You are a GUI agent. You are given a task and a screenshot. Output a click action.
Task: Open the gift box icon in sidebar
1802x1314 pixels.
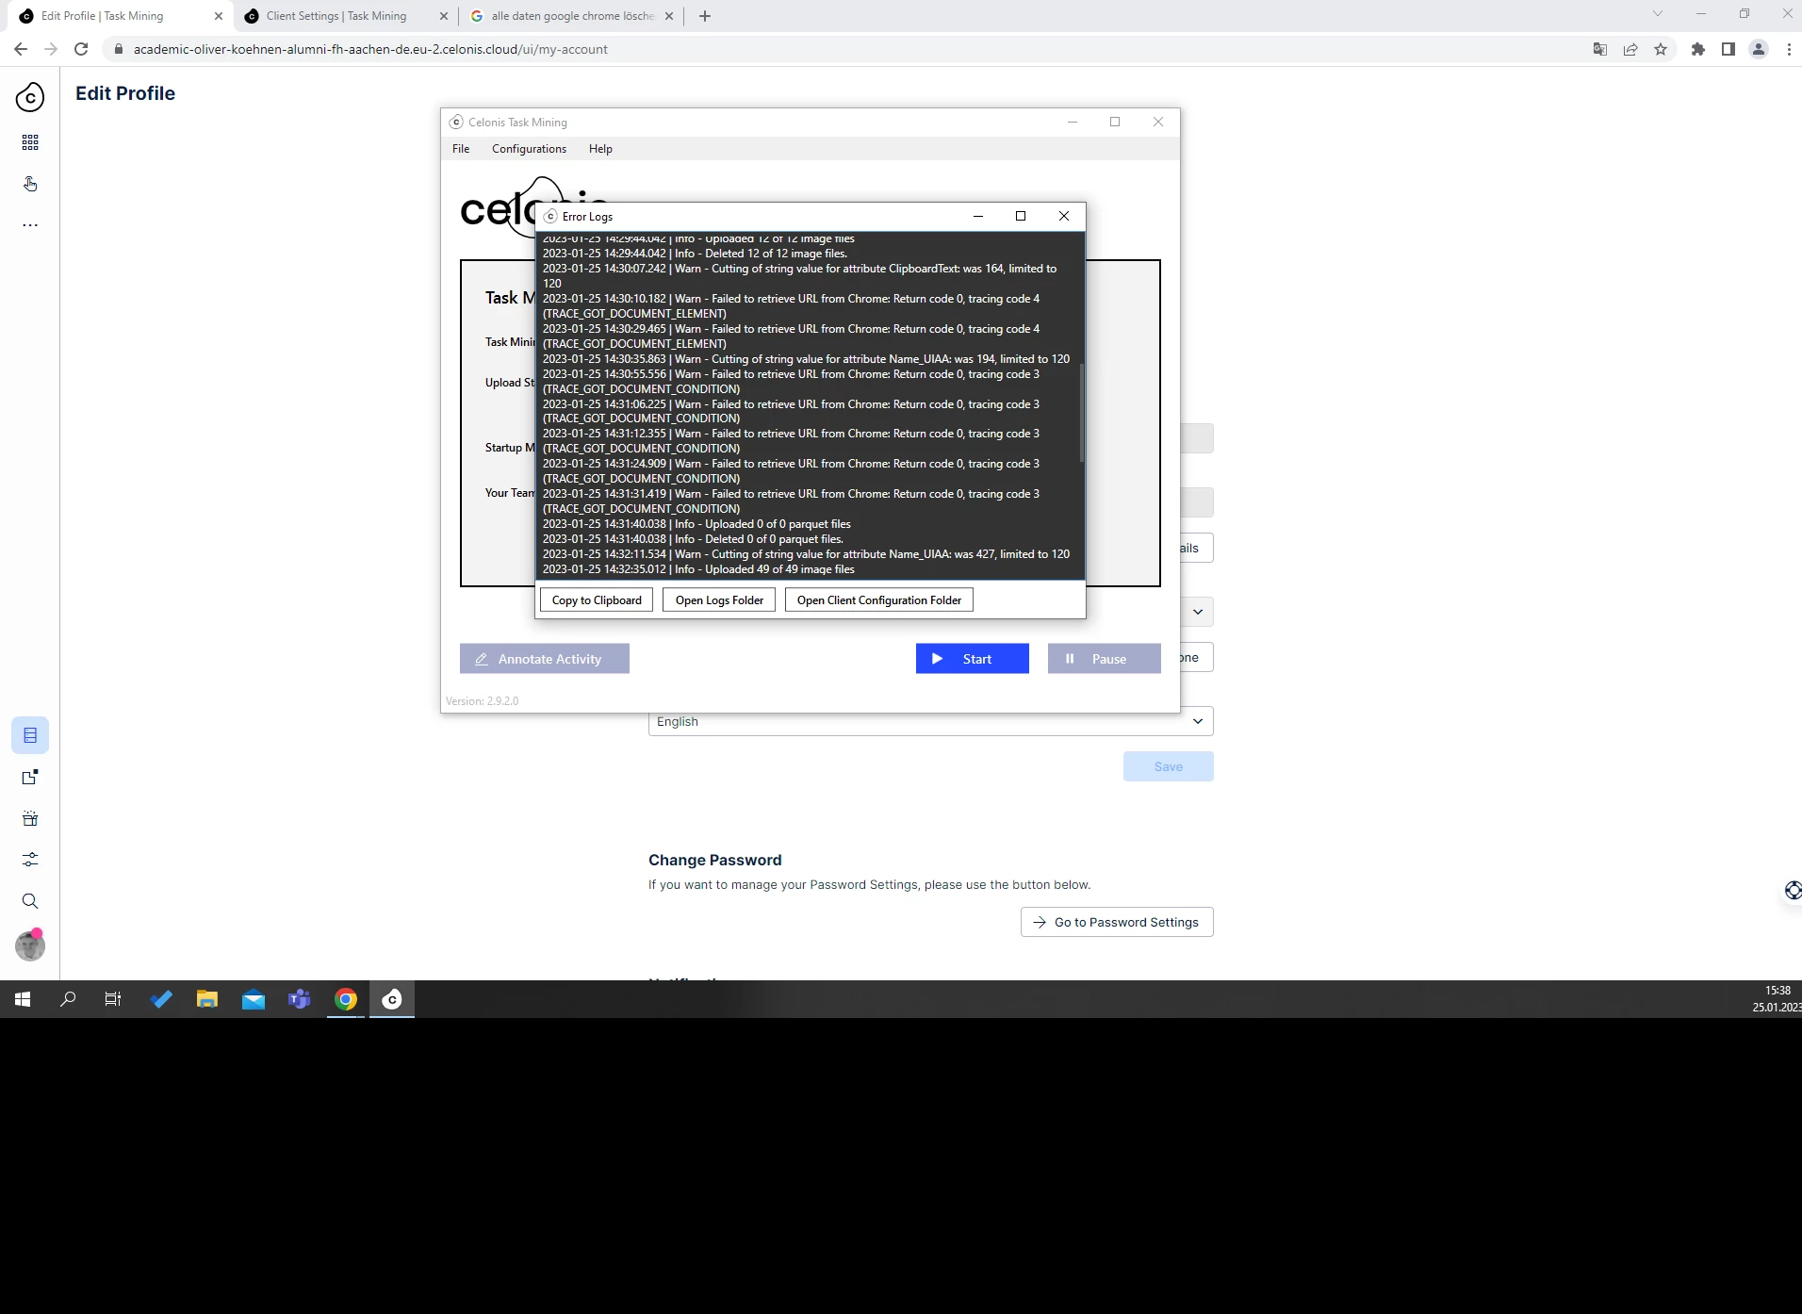click(30, 818)
